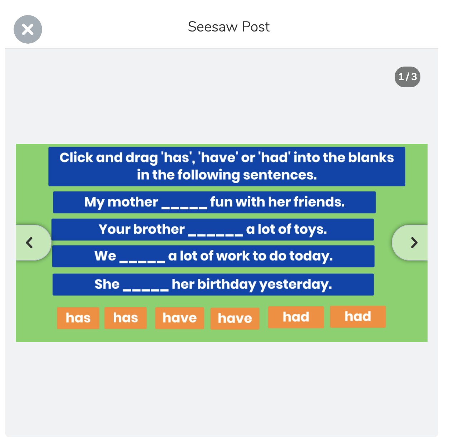Viewport: 449px width, 448px height.
Task: Select the first 'had' word tile
Action: pos(296,317)
